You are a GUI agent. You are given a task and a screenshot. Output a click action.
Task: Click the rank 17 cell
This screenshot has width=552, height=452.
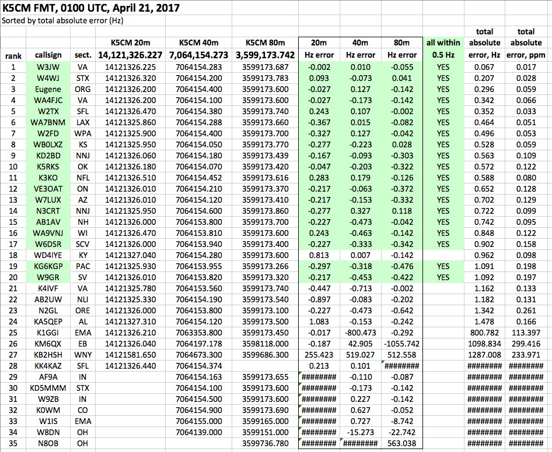coord(13,244)
